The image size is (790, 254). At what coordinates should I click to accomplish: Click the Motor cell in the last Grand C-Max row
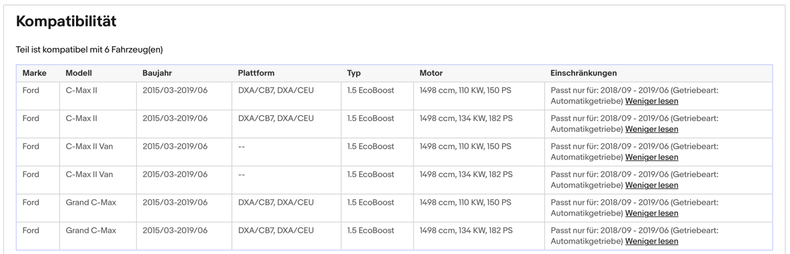tap(466, 231)
